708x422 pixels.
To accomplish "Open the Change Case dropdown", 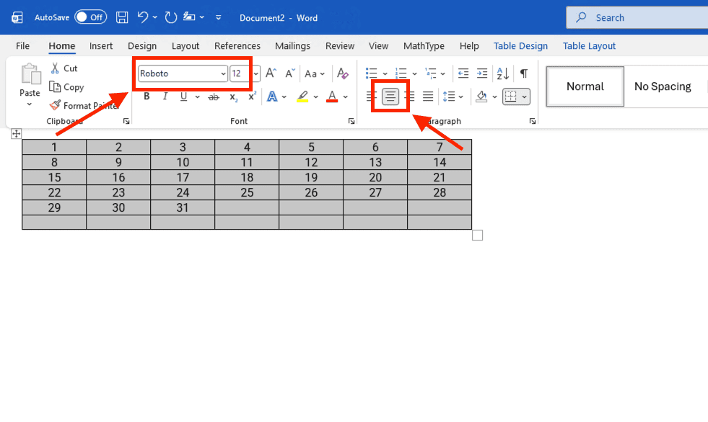I will click(x=314, y=73).
